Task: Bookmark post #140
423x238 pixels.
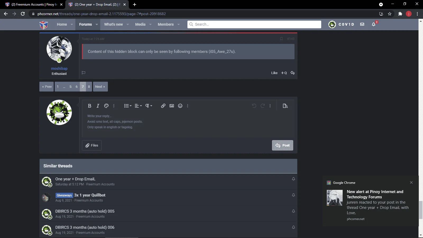Action: 281,39
